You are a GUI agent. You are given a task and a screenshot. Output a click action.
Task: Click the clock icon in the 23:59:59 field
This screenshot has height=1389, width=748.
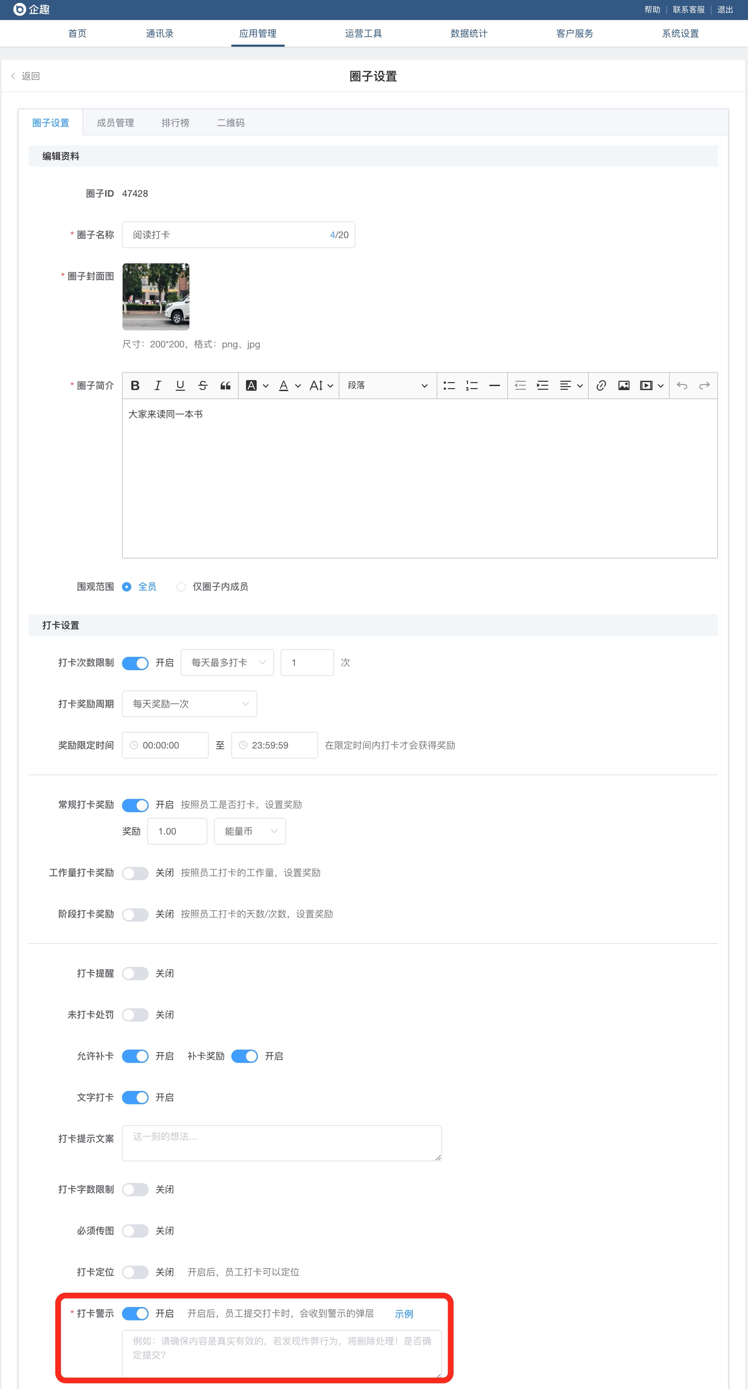coord(243,745)
